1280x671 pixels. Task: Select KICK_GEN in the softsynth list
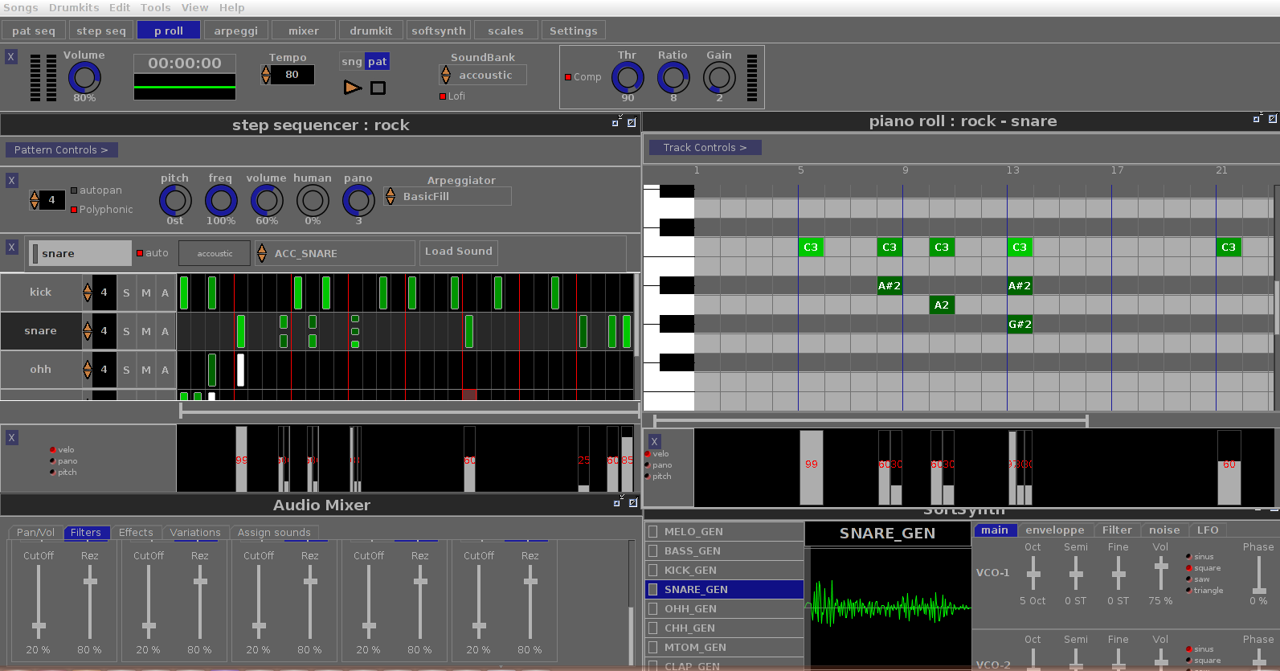(x=690, y=571)
